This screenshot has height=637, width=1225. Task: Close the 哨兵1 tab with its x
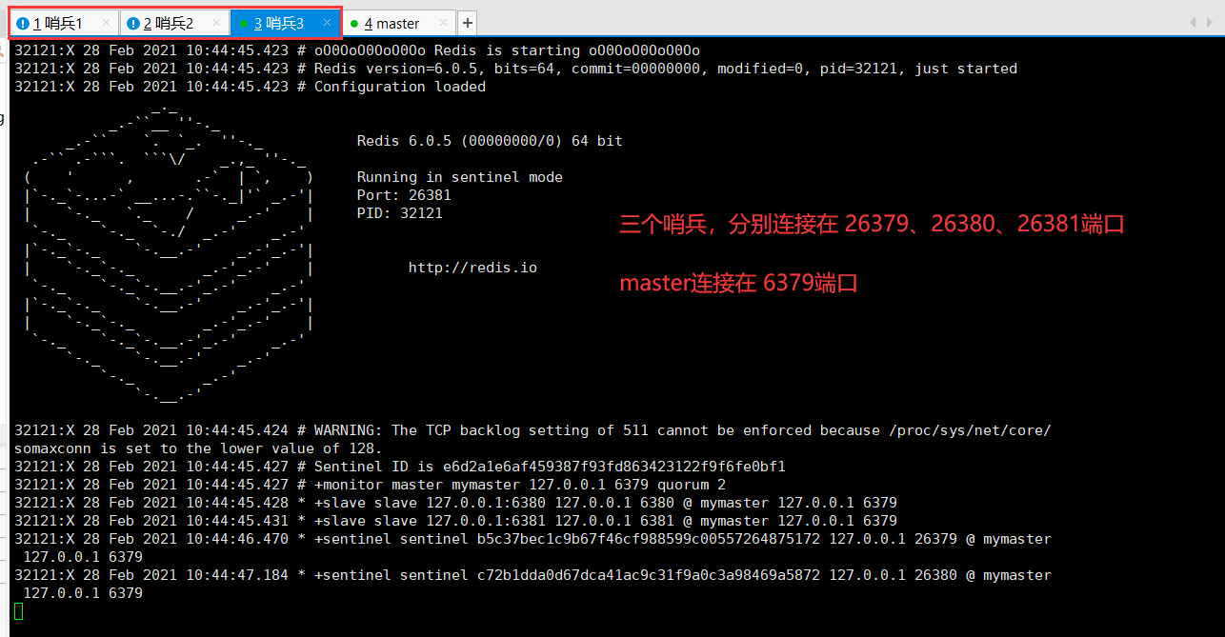(x=106, y=23)
